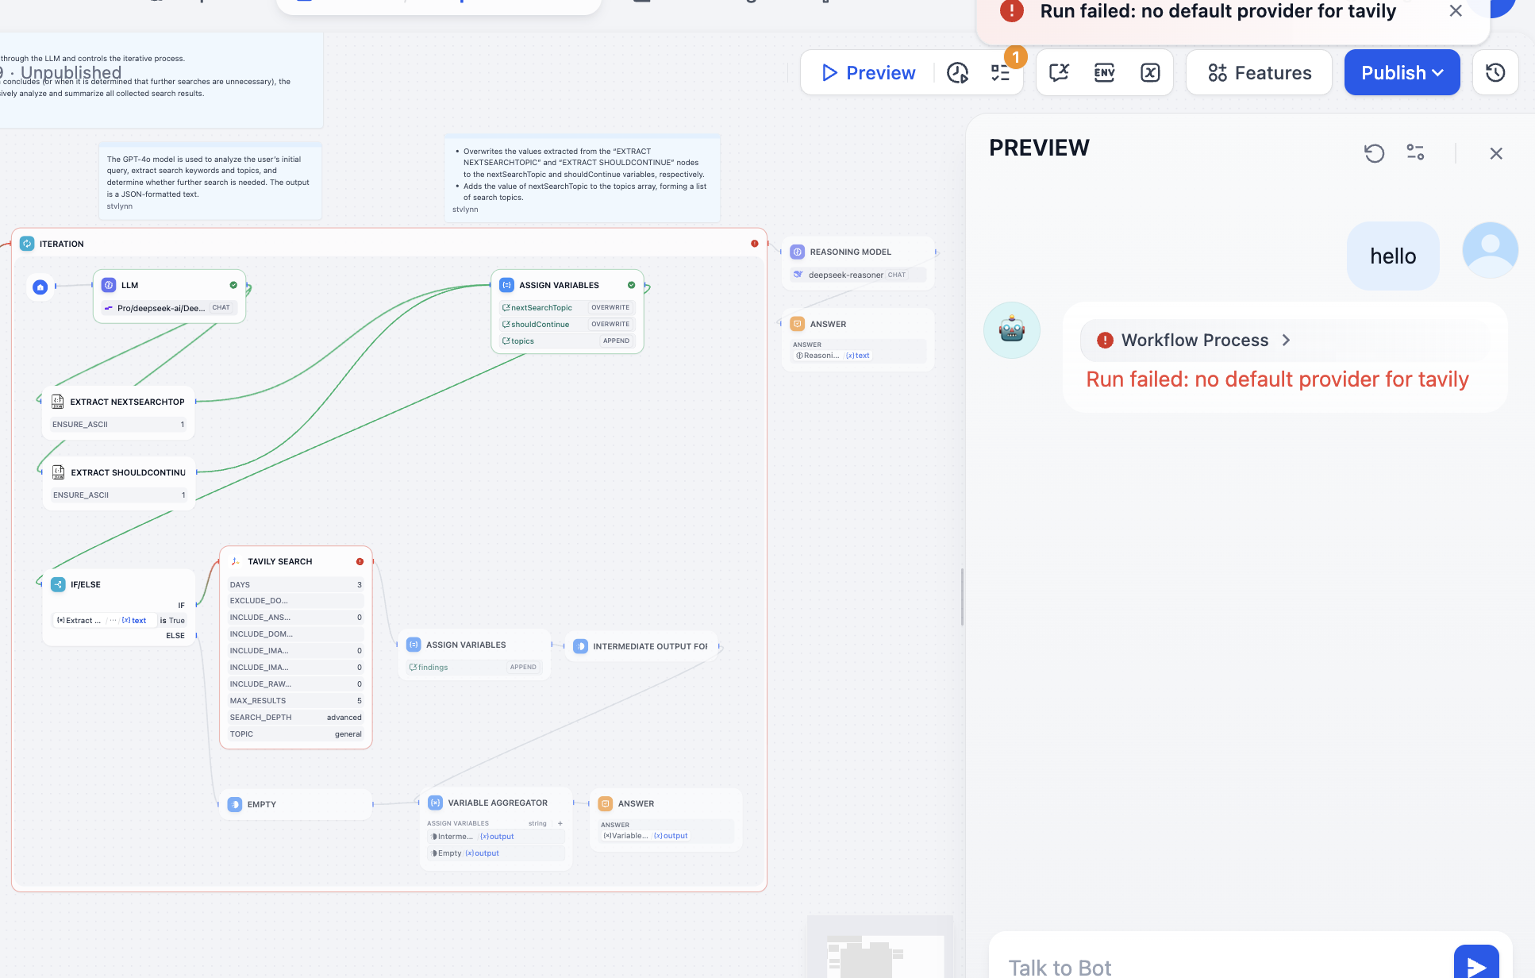Click the global variables (x) icon
This screenshot has height=978, width=1535.
pos(1150,73)
